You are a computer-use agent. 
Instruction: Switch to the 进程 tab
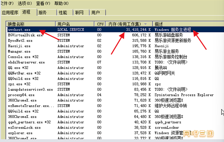click(28, 12)
